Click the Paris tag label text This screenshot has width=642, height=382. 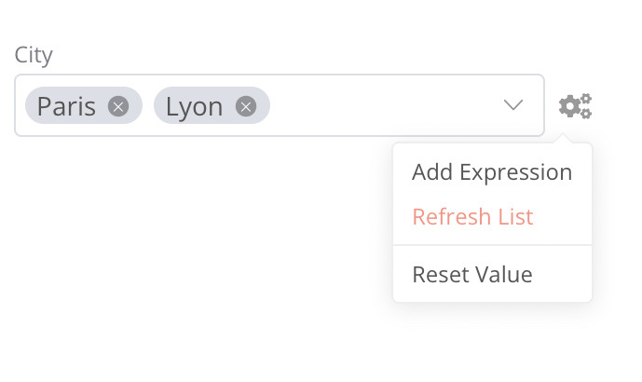point(67,106)
